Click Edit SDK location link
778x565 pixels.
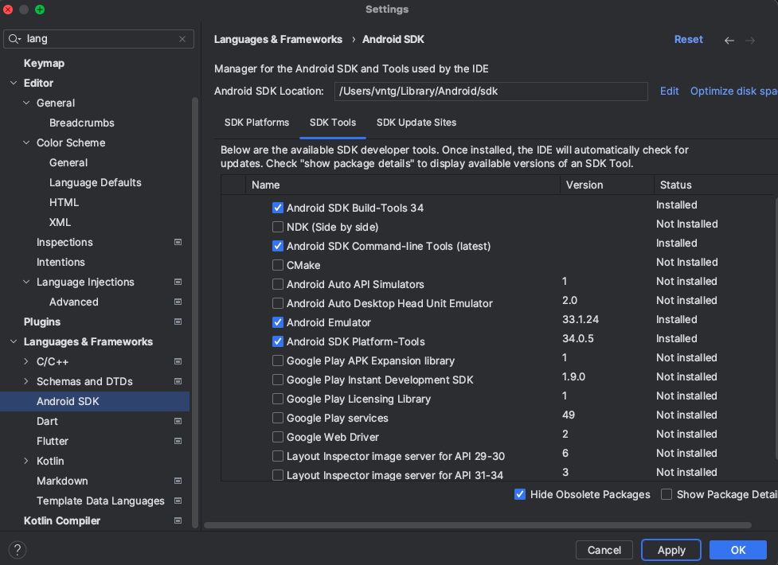[669, 92]
